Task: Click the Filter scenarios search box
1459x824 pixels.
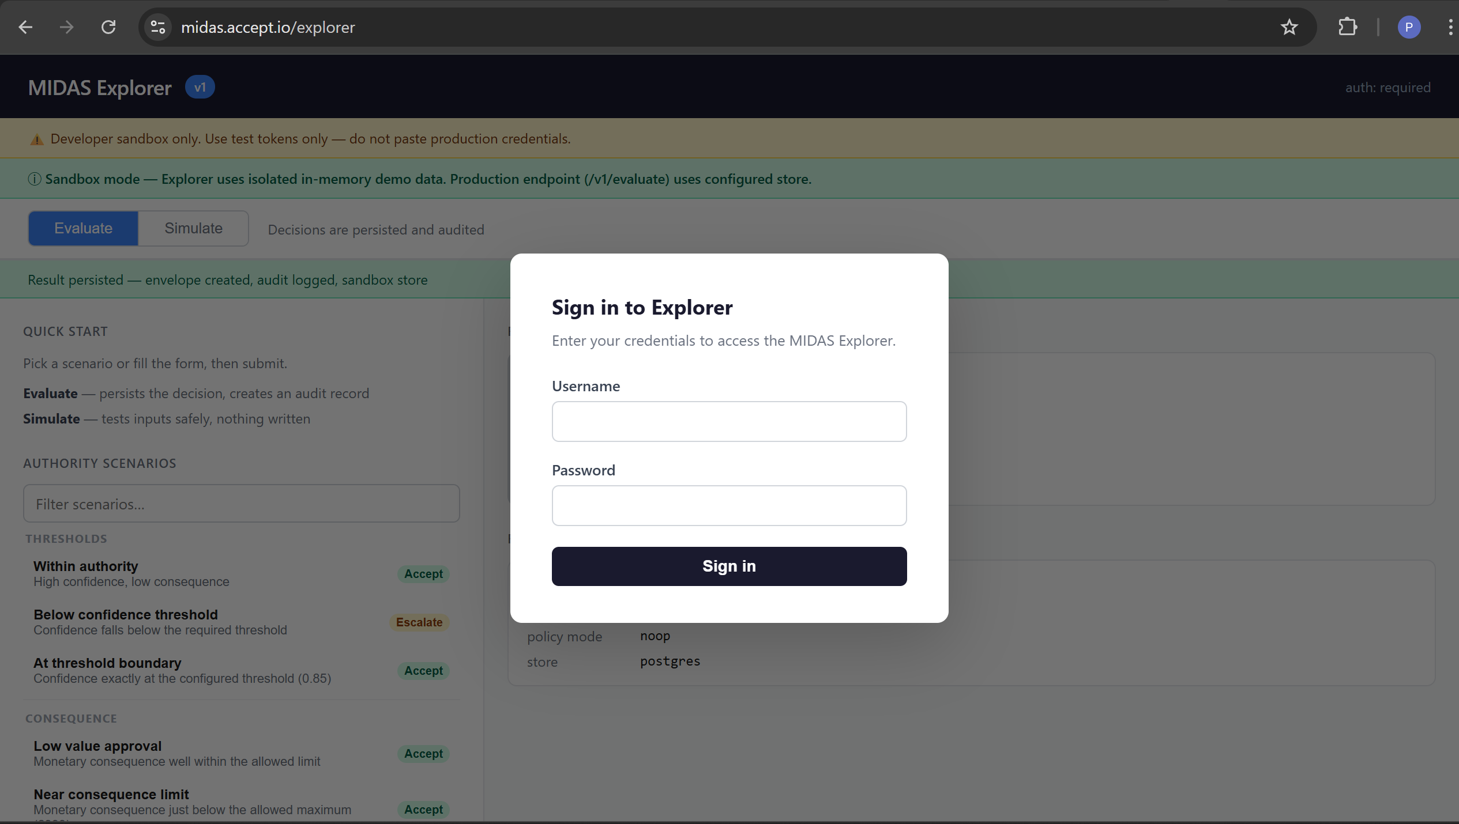Action: coord(241,503)
